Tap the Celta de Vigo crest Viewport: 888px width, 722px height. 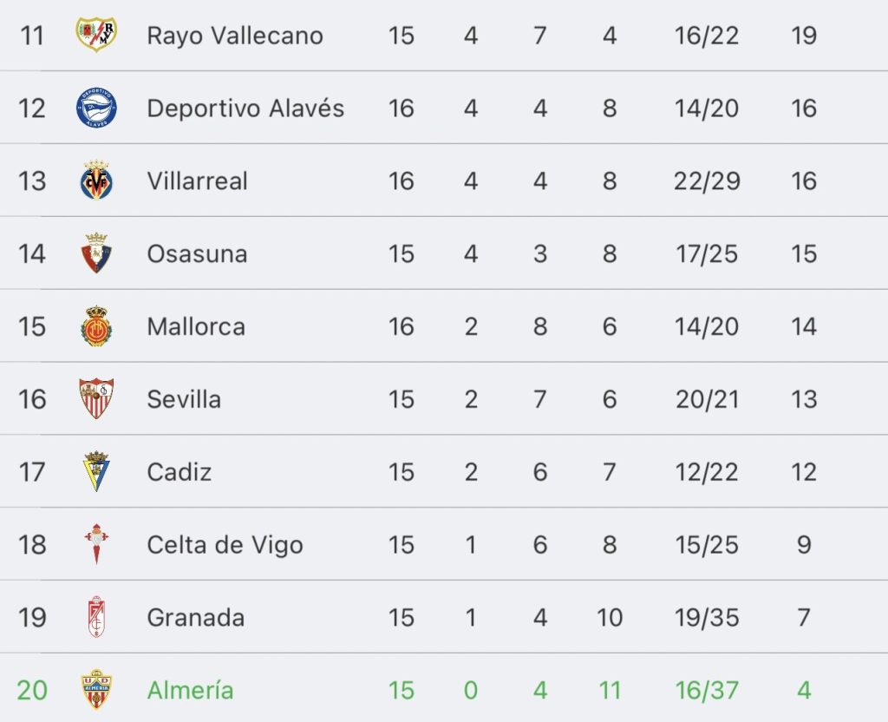(96, 544)
